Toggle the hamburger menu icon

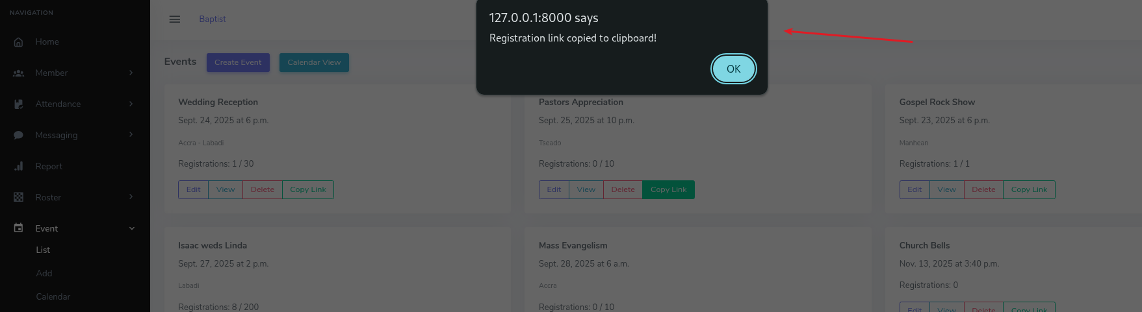(175, 19)
